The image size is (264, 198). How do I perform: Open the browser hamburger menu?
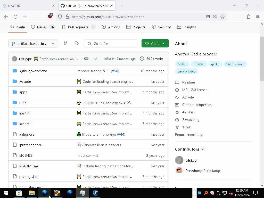tap(258, 16)
